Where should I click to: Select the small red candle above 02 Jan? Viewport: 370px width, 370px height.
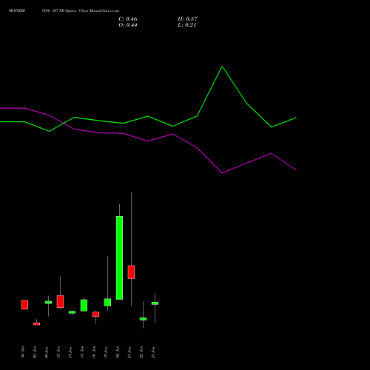[x=36, y=324]
